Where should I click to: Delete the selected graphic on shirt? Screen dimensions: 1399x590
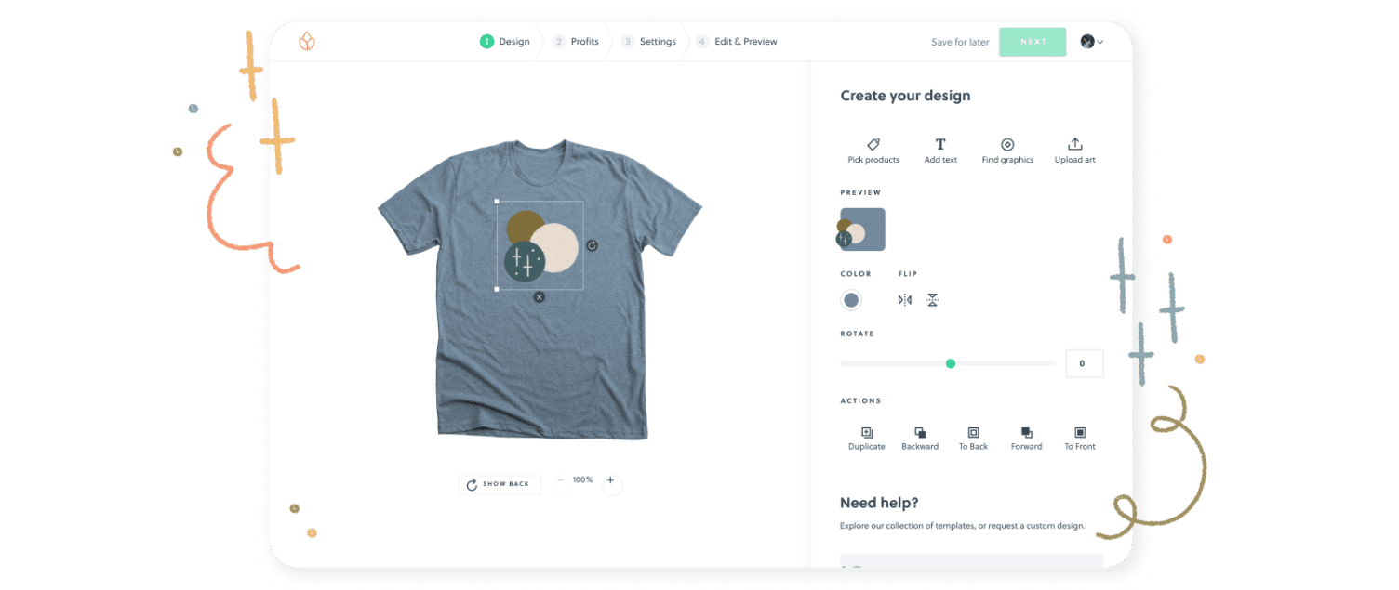[540, 297]
